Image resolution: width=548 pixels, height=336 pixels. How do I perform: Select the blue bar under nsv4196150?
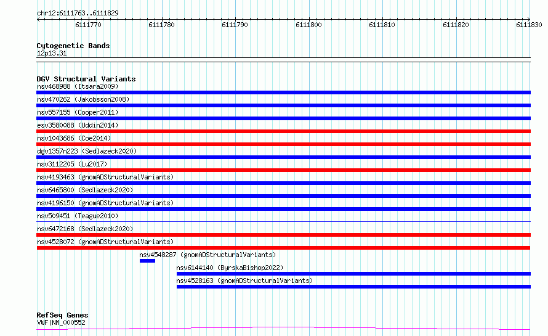click(283, 209)
